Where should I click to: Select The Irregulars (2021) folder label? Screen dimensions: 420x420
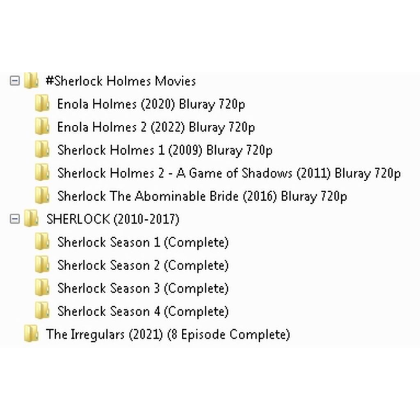[168, 335]
